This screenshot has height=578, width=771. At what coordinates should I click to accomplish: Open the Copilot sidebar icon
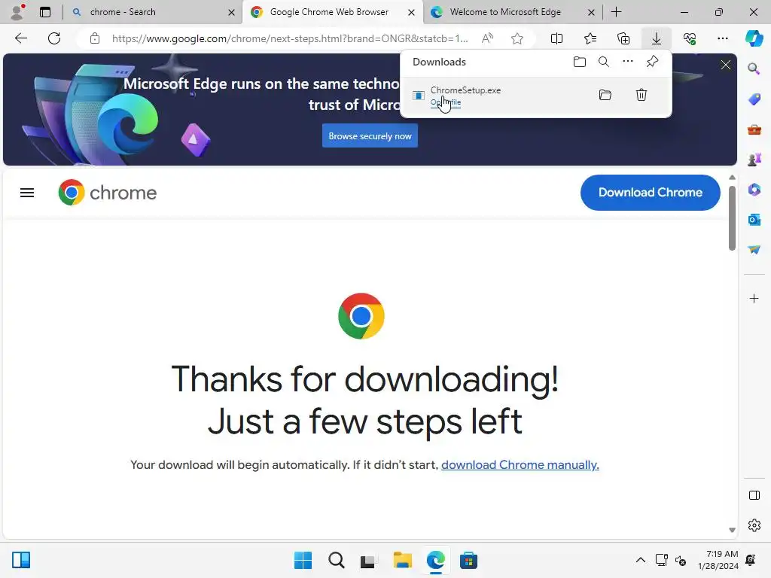coord(754,38)
